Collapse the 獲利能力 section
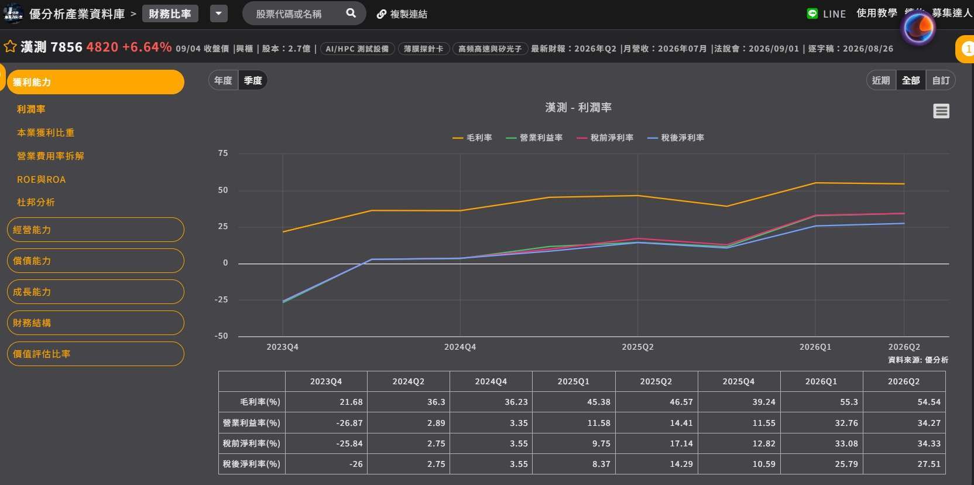974x485 pixels. pyautogui.click(x=95, y=82)
